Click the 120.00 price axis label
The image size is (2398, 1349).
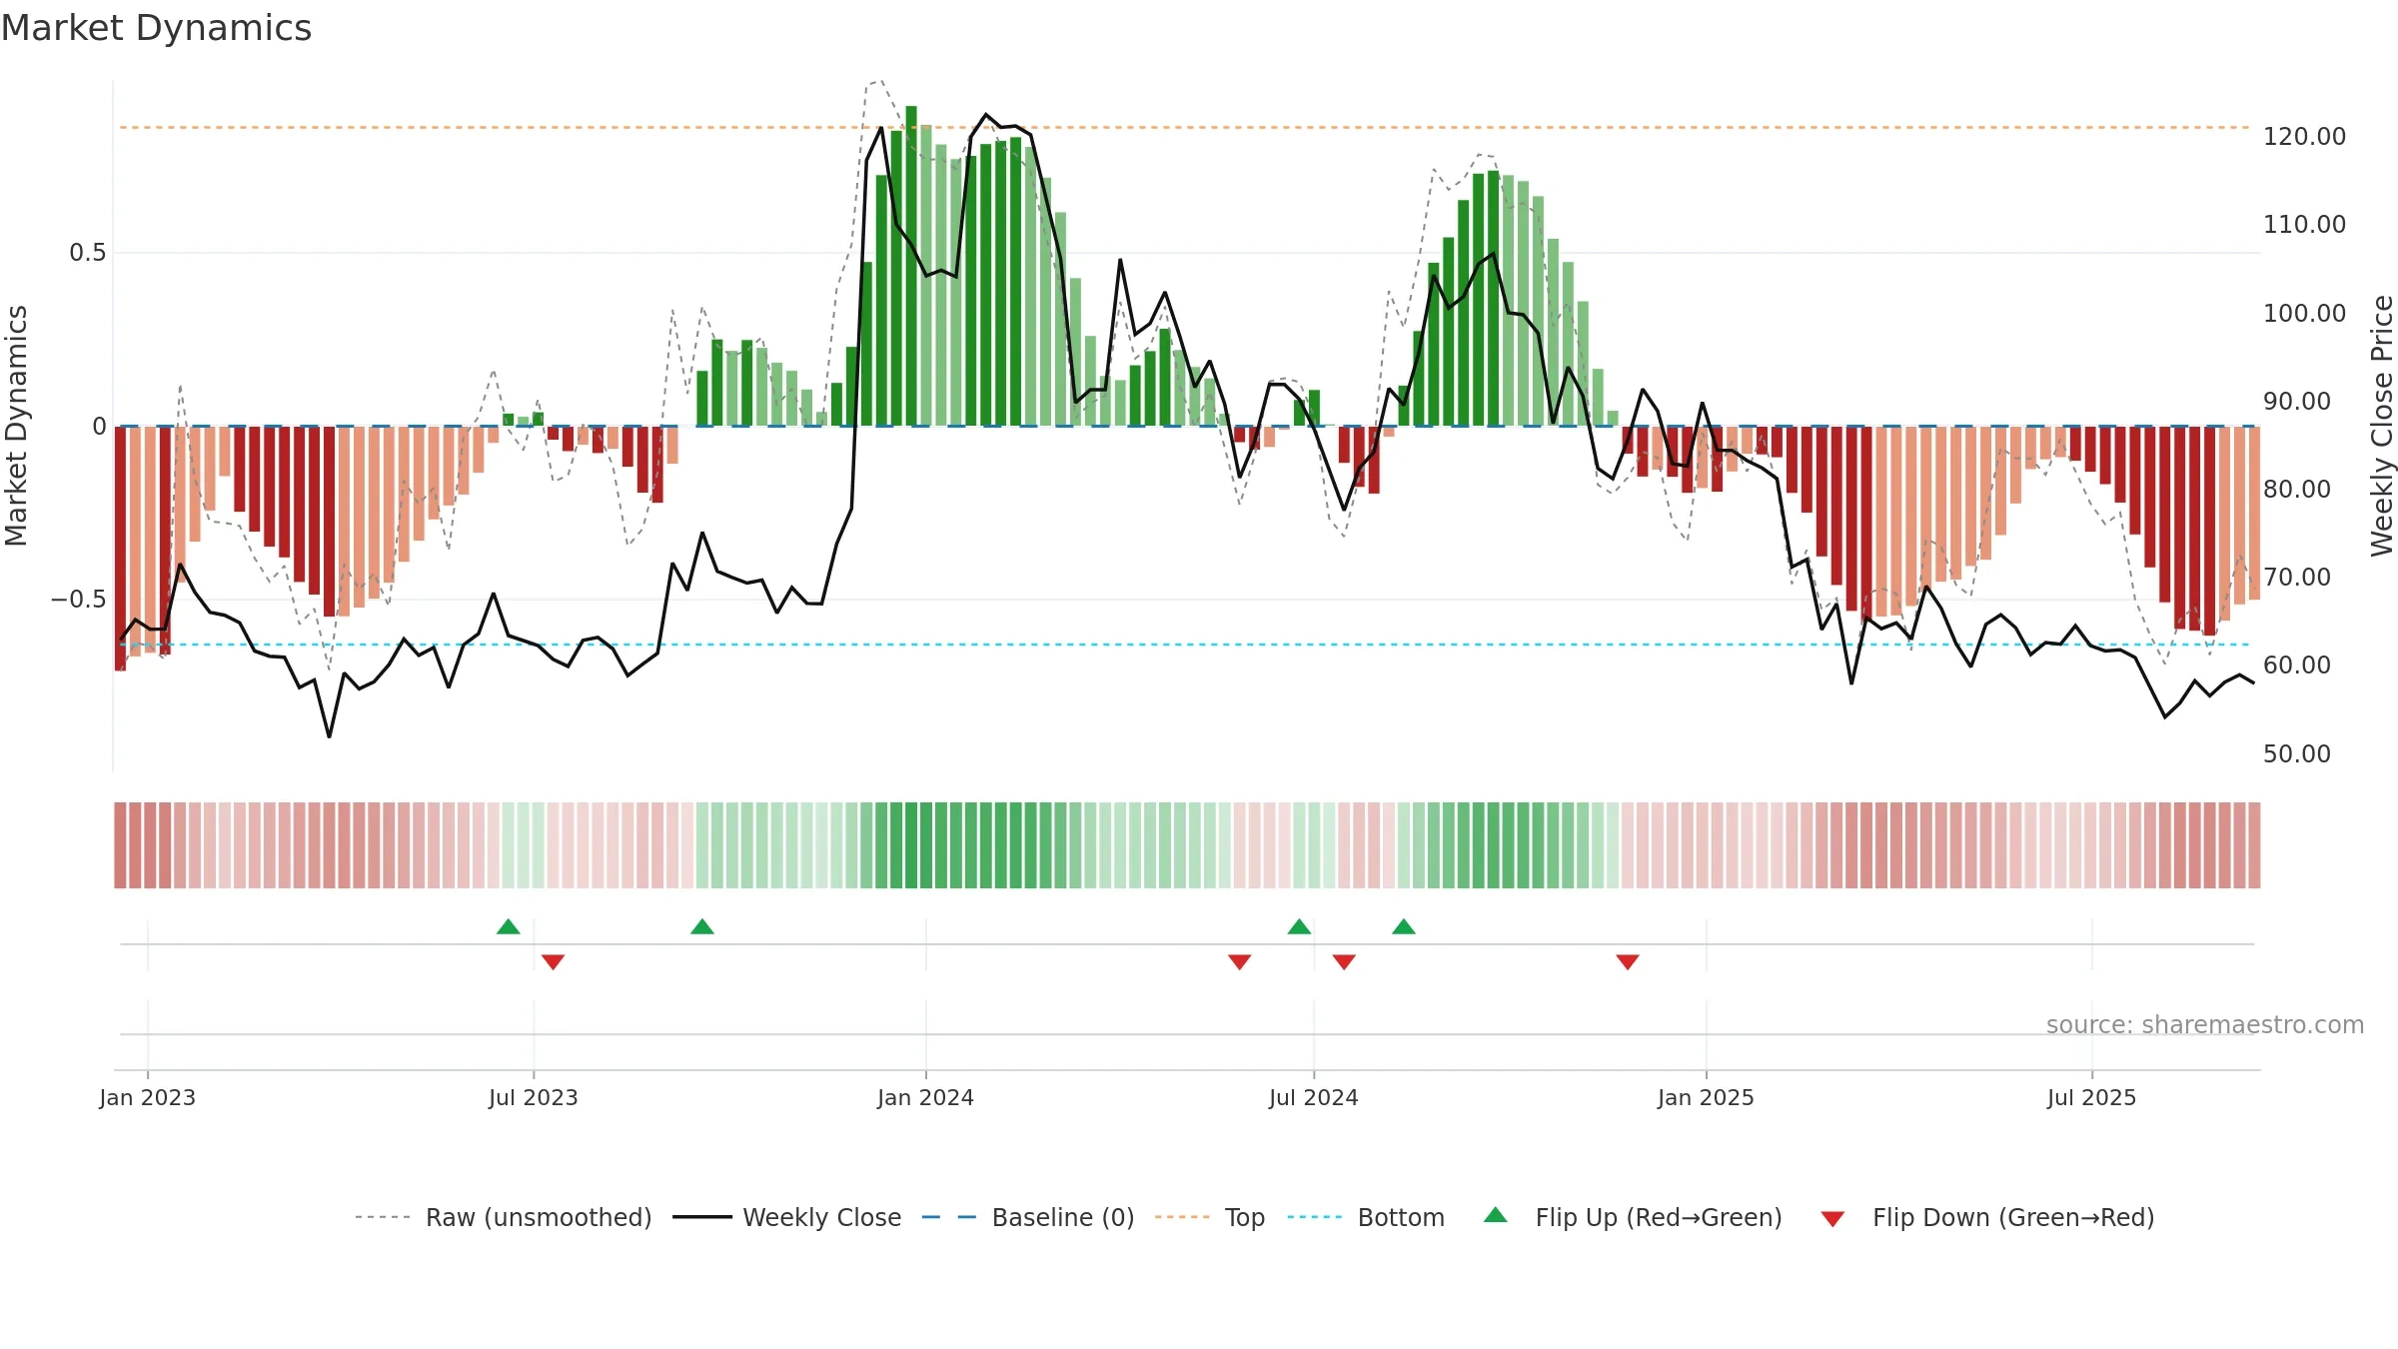[x=2304, y=136]
